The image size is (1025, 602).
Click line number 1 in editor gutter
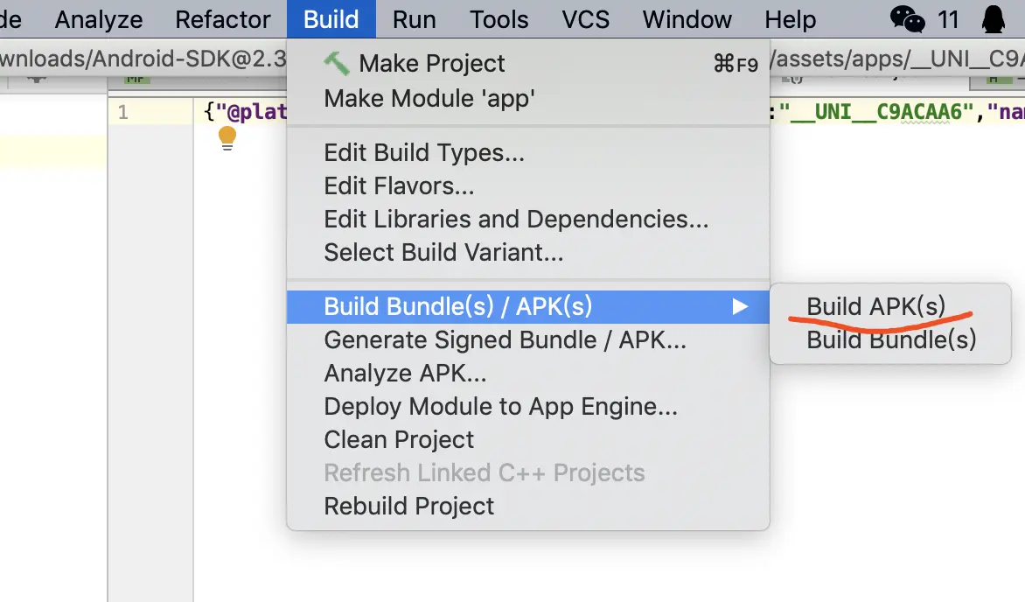[123, 112]
